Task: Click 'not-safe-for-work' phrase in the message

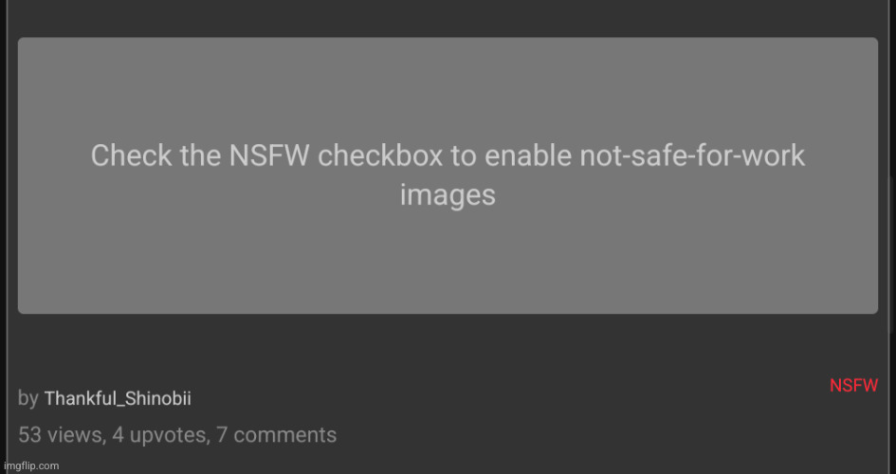Action: 692,155
